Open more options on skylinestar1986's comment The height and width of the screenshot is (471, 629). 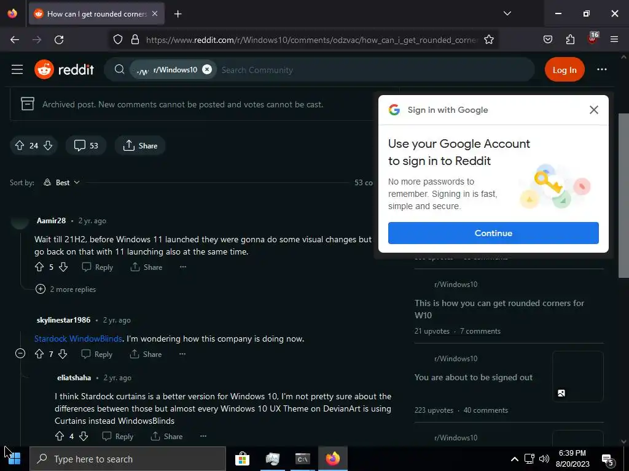tap(182, 354)
